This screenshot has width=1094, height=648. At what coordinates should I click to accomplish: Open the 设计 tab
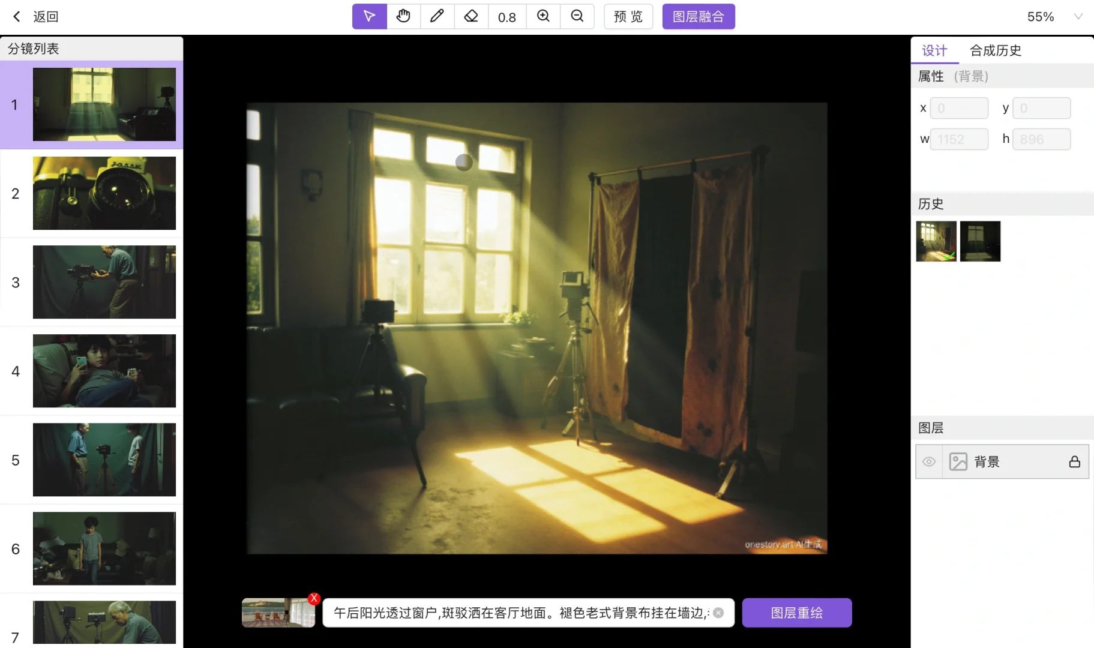point(933,50)
